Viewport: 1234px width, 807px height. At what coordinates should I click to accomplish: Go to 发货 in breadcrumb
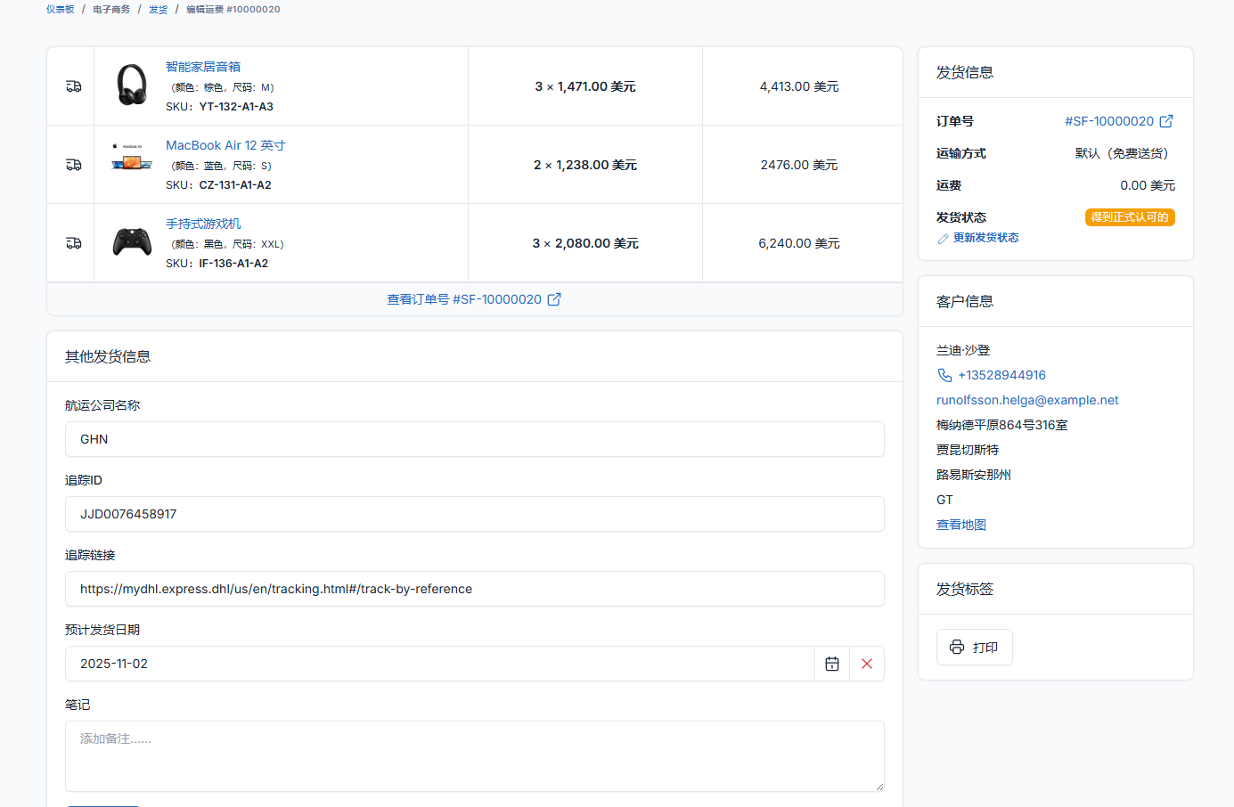pos(158,9)
